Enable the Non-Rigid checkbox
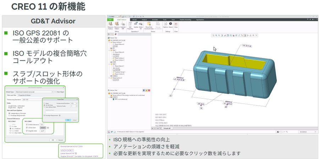The image size is (319, 159). 55,92
